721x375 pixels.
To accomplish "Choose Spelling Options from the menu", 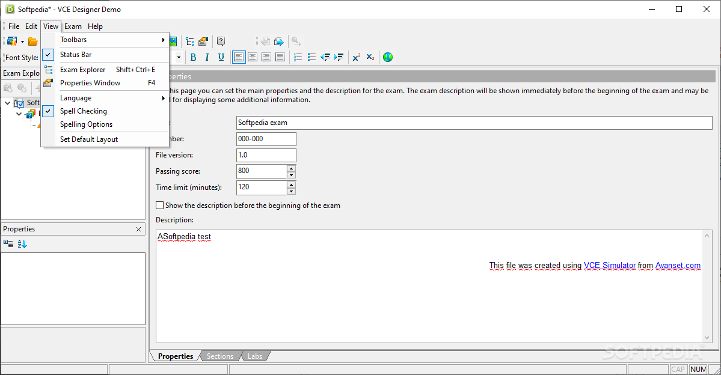I will (105, 124).
